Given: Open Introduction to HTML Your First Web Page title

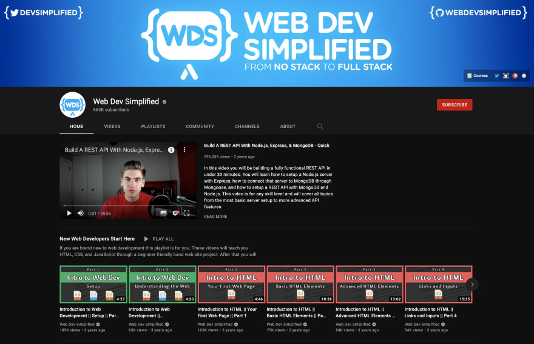Looking at the screenshot, I should [x=227, y=312].
